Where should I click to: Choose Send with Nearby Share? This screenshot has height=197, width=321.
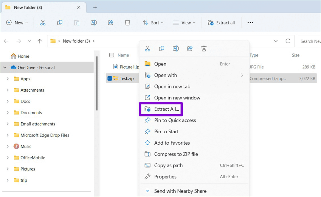coord(194,191)
